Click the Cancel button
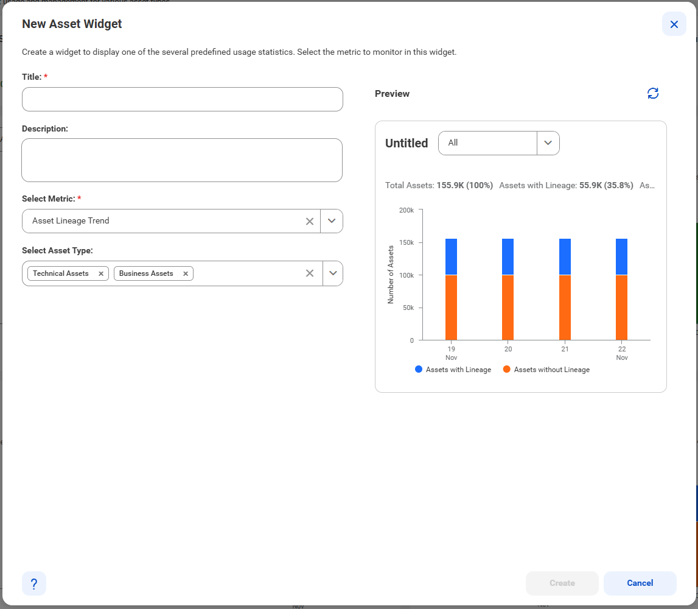 click(640, 583)
